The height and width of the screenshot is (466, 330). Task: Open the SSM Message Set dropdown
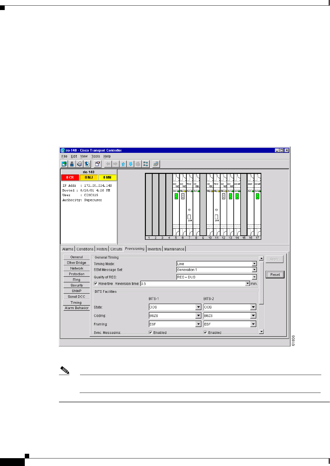tap(254, 270)
